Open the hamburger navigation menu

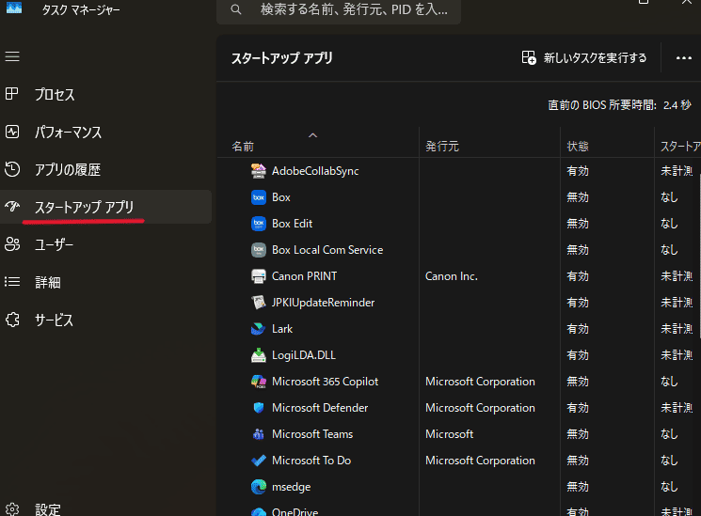[x=12, y=56]
